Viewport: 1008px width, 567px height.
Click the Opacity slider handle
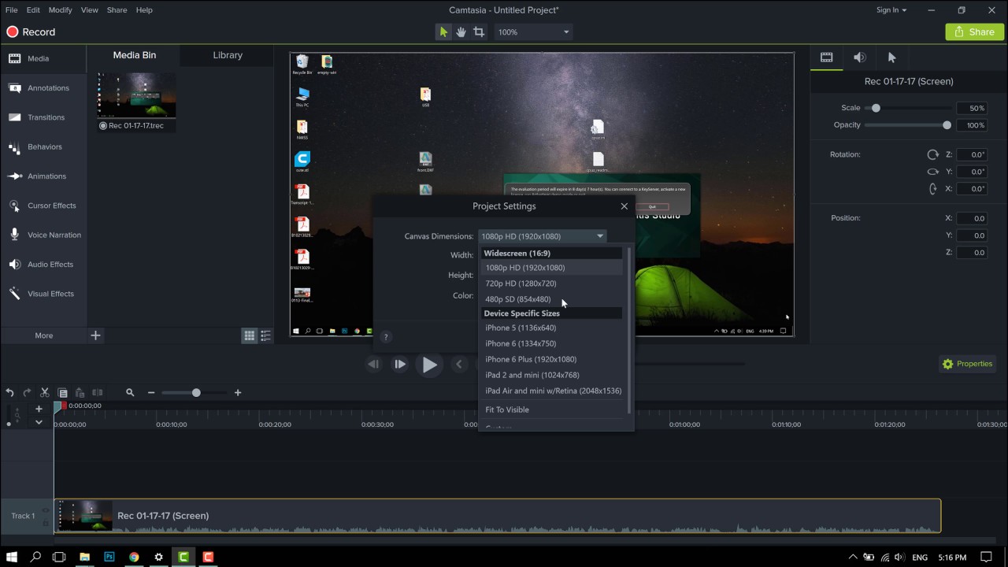[947, 125]
